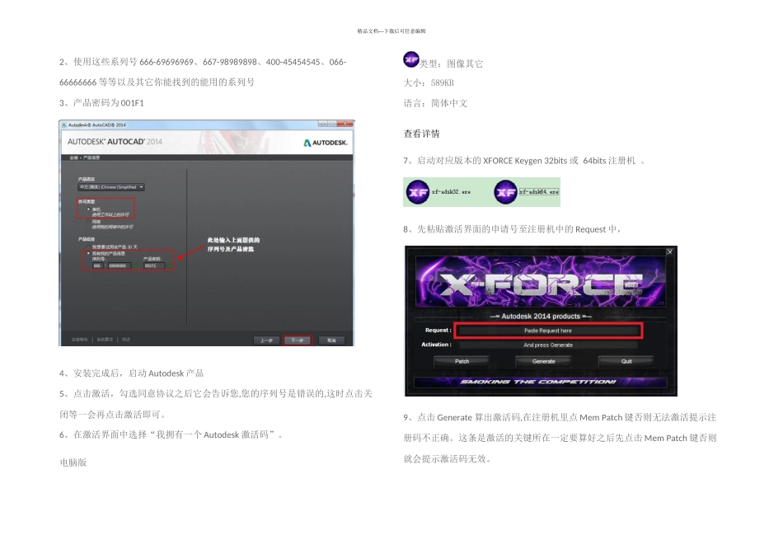Screen dimensions: 783x554
Task: Click the green checkmark after the serial number
Action: (134, 265)
